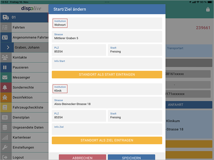Click the Messenger envelope icon
Screen dimensions: 214x160
pos(5,77)
